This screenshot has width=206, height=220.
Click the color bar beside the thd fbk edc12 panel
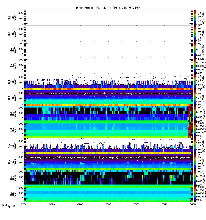coord(195,114)
